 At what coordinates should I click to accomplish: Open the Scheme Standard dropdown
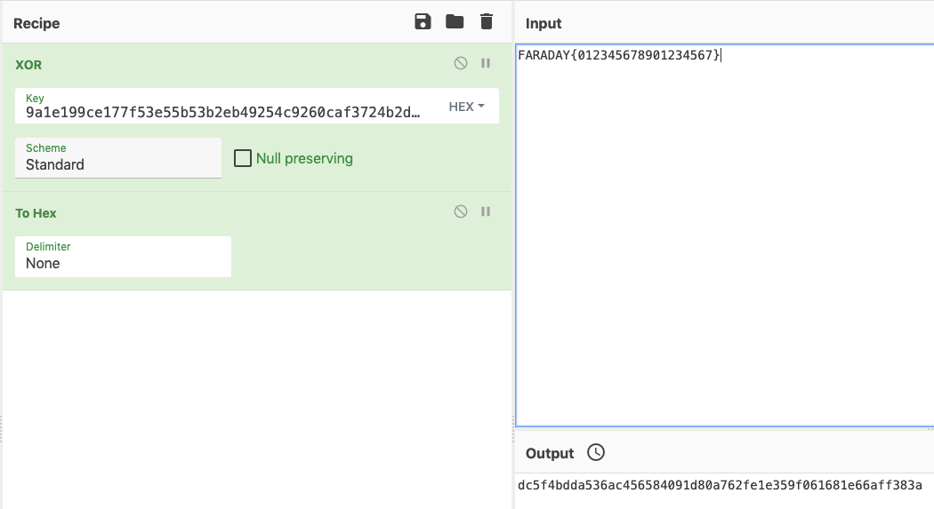(118, 158)
